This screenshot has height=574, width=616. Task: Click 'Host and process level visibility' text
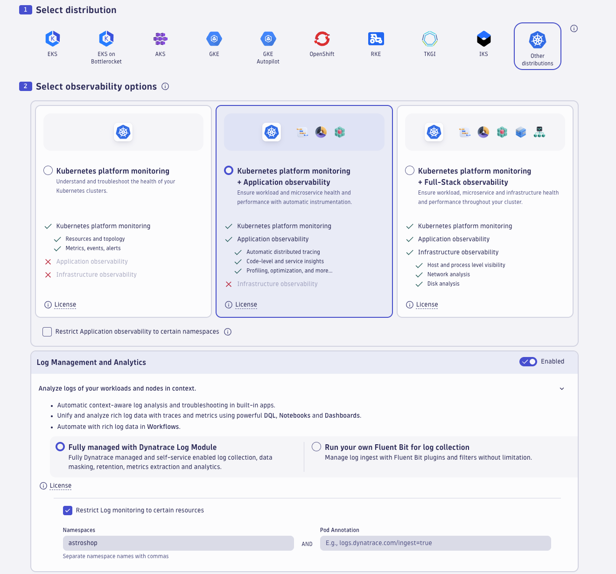click(x=466, y=265)
